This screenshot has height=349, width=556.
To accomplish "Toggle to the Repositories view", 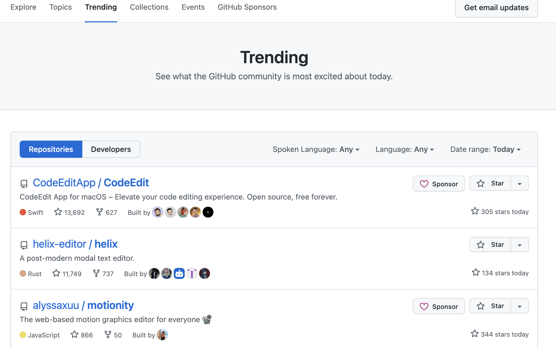I will (x=51, y=149).
